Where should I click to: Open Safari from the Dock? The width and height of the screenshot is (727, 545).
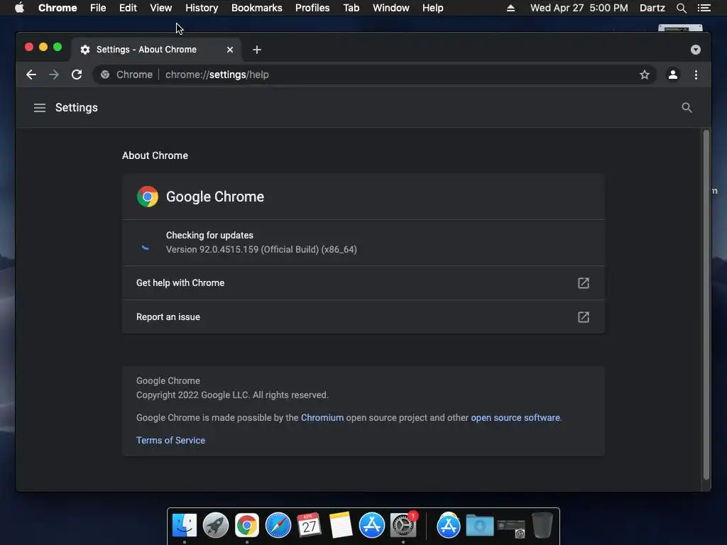[x=278, y=526]
